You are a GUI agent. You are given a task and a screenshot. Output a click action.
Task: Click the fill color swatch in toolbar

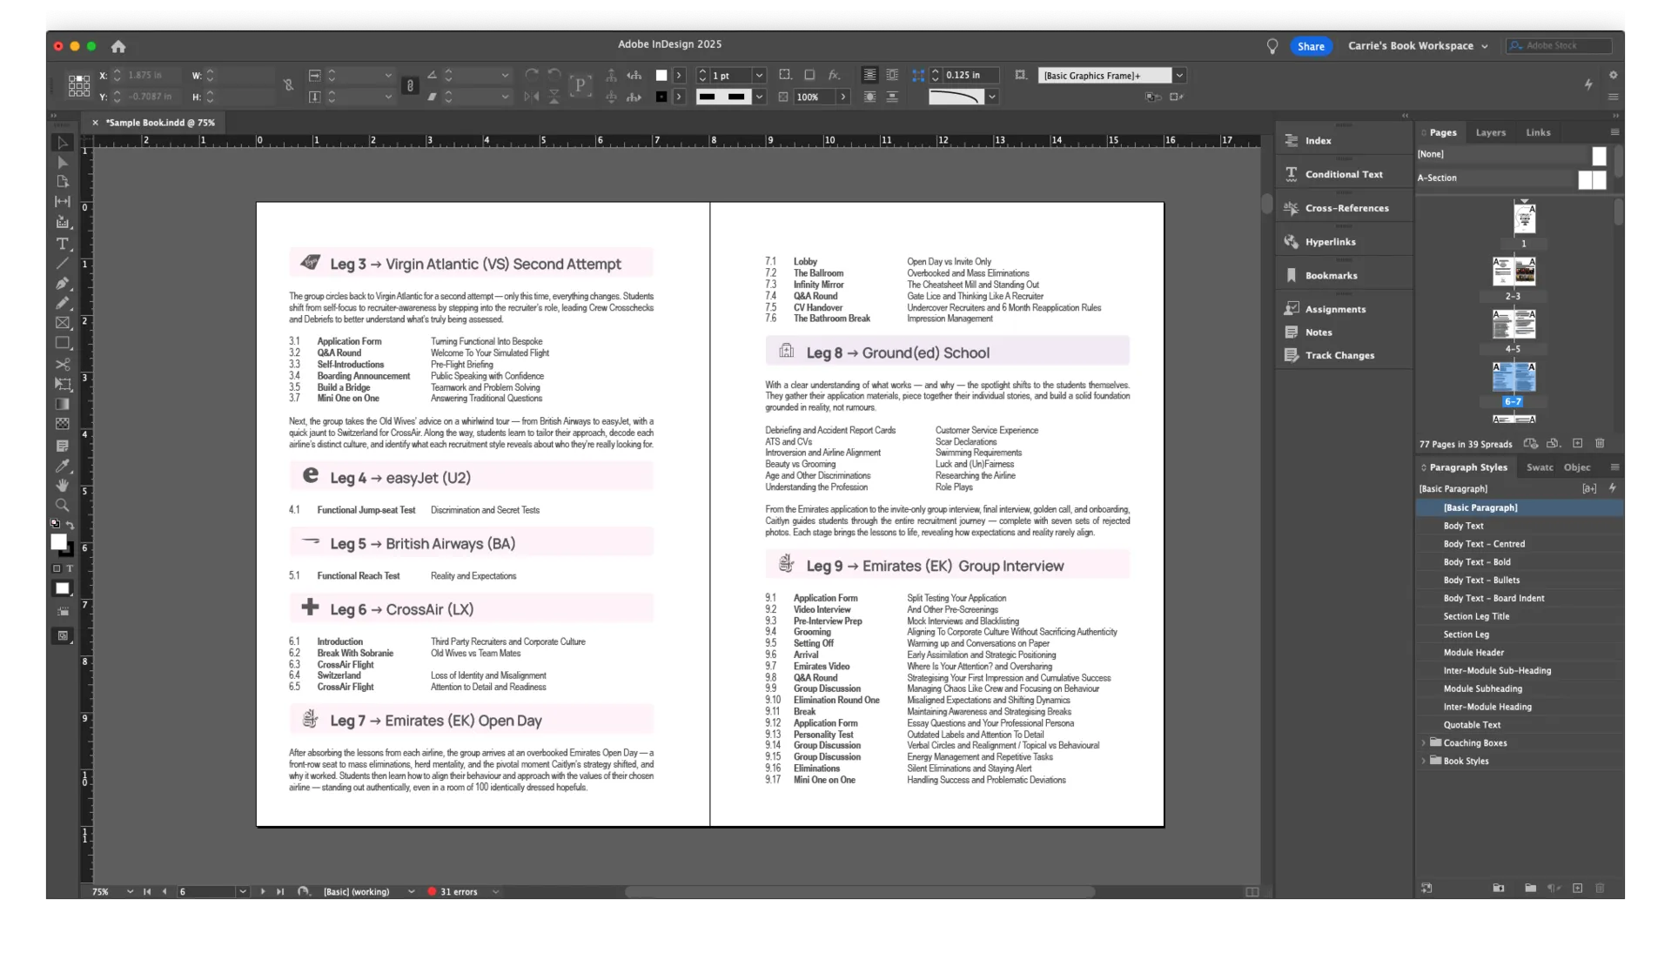pyautogui.click(x=58, y=541)
